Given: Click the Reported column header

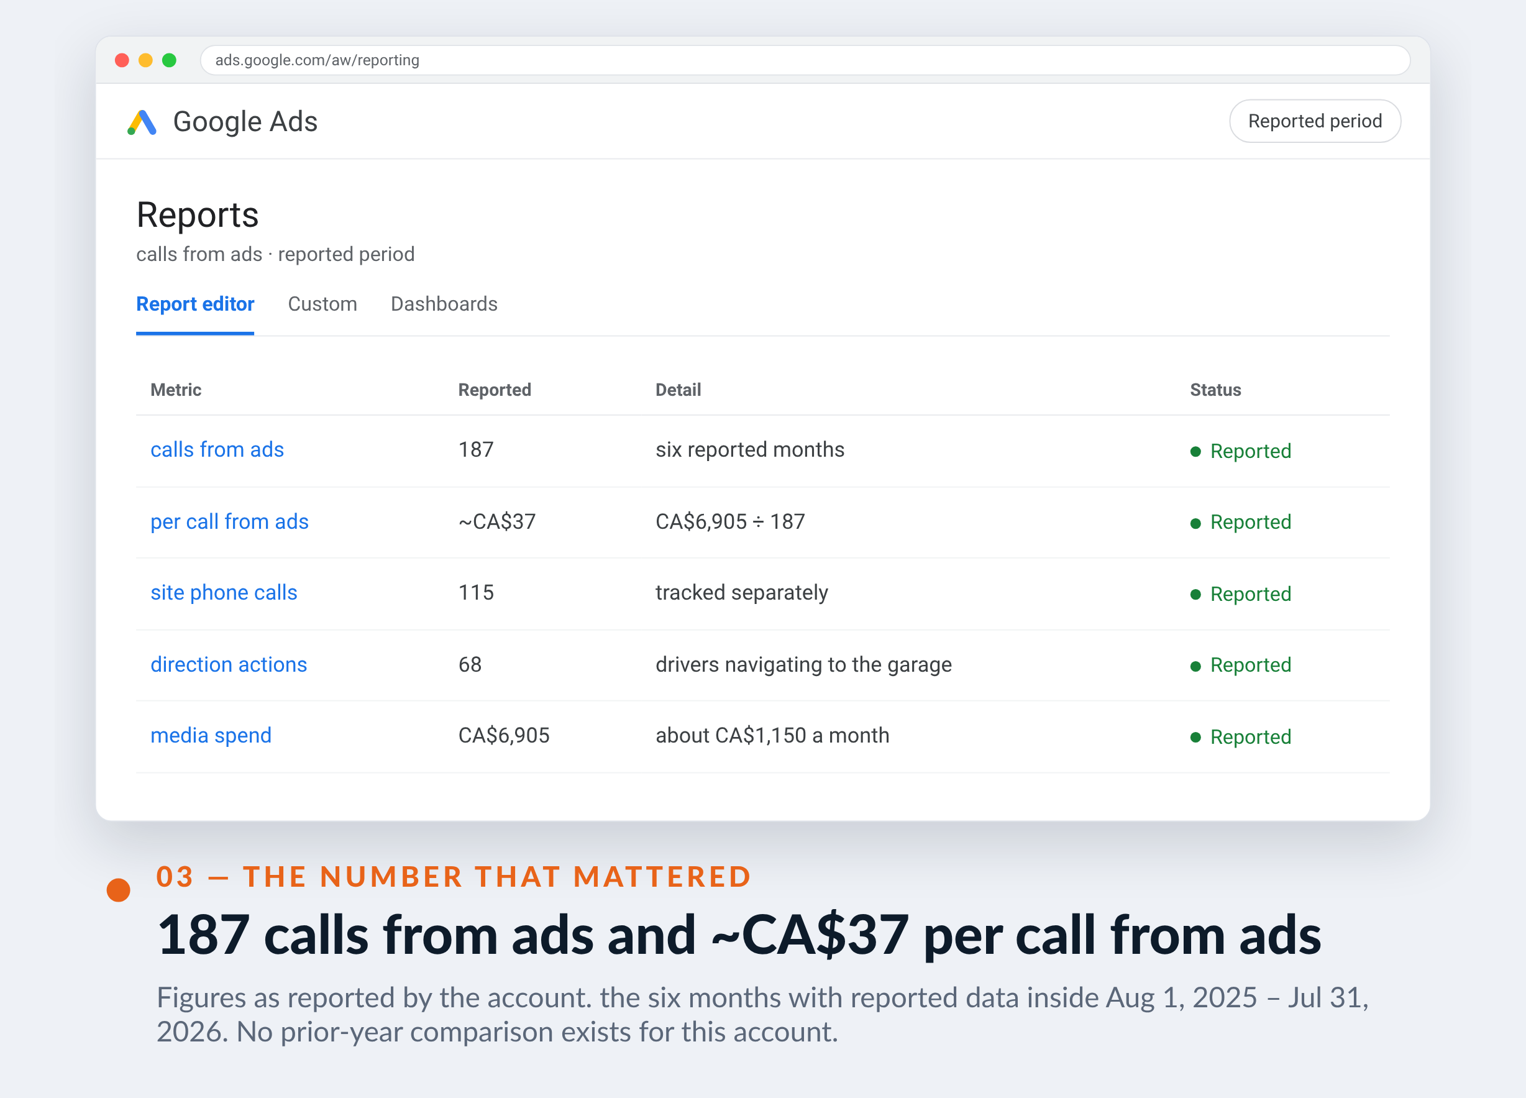Looking at the screenshot, I should point(495,390).
